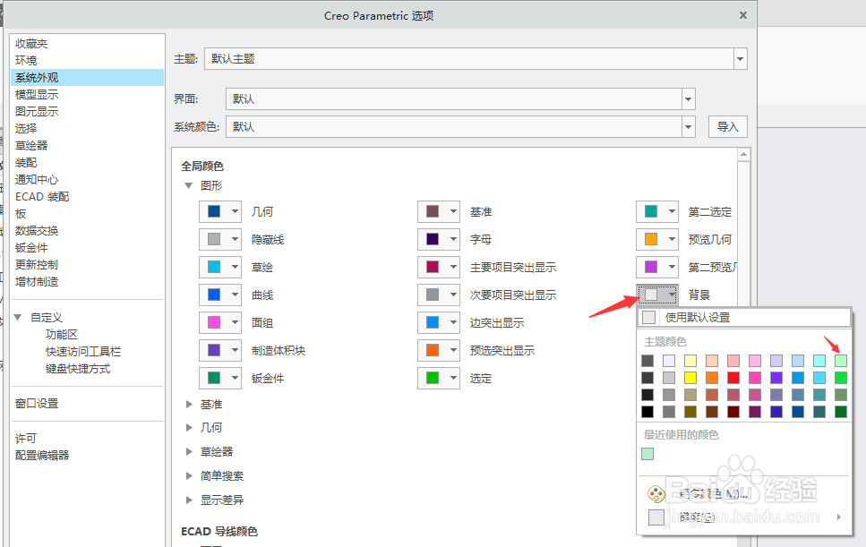This screenshot has width=866, height=547.
Task: Pick the bright orange theme color swatch
Action: tap(712, 378)
